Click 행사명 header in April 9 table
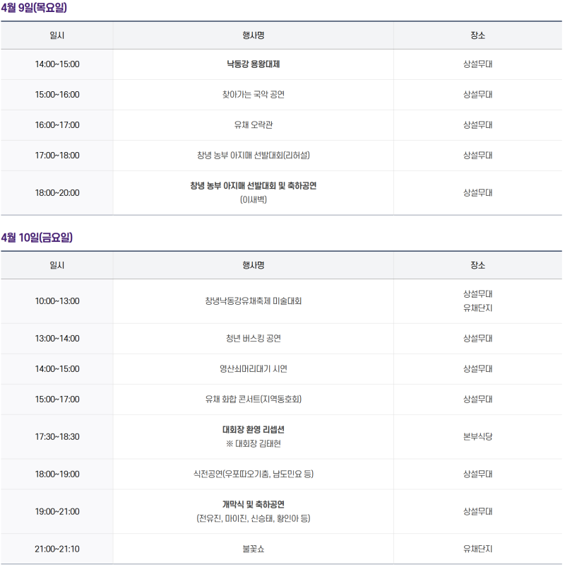Screen dimensions: 565x565 tap(253, 35)
